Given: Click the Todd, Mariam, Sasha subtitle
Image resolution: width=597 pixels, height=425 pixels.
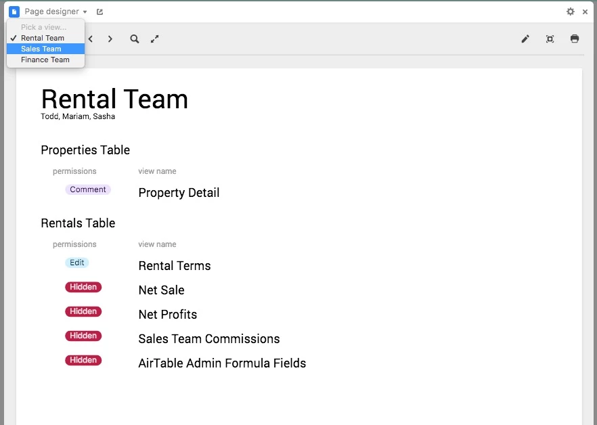Looking at the screenshot, I should (78, 116).
